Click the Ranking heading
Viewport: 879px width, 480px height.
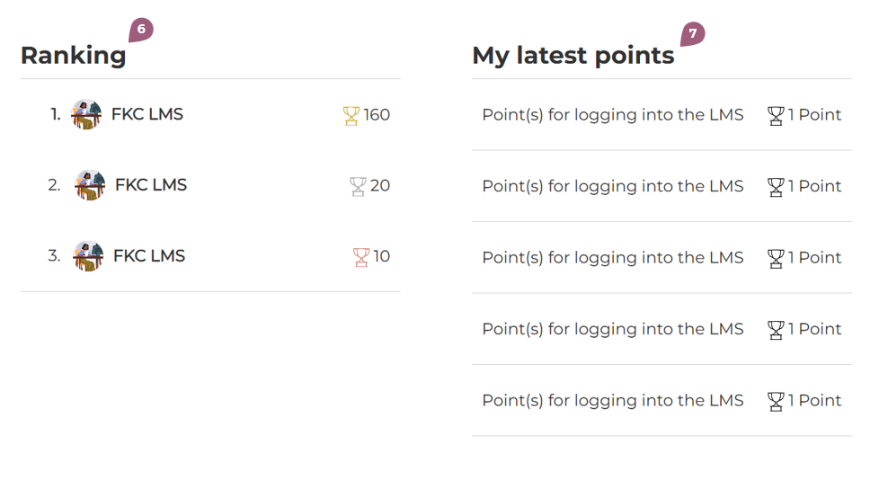pos(74,55)
